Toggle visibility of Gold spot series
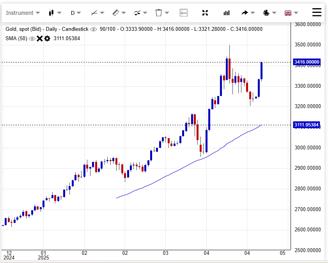The height and width of the screenshot is (263, 328). pos(94,29)
